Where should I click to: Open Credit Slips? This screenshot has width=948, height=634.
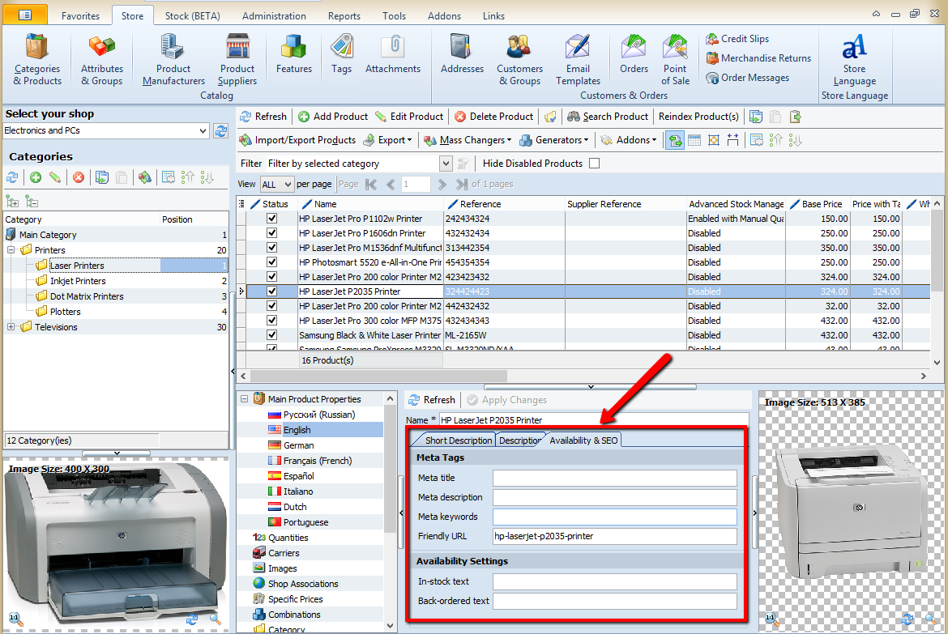click(x=737, y=39)
